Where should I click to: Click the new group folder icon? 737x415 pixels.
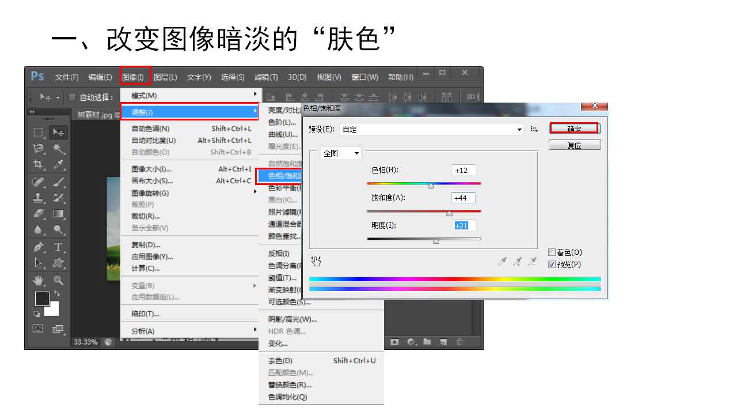(x=427, y=342)
